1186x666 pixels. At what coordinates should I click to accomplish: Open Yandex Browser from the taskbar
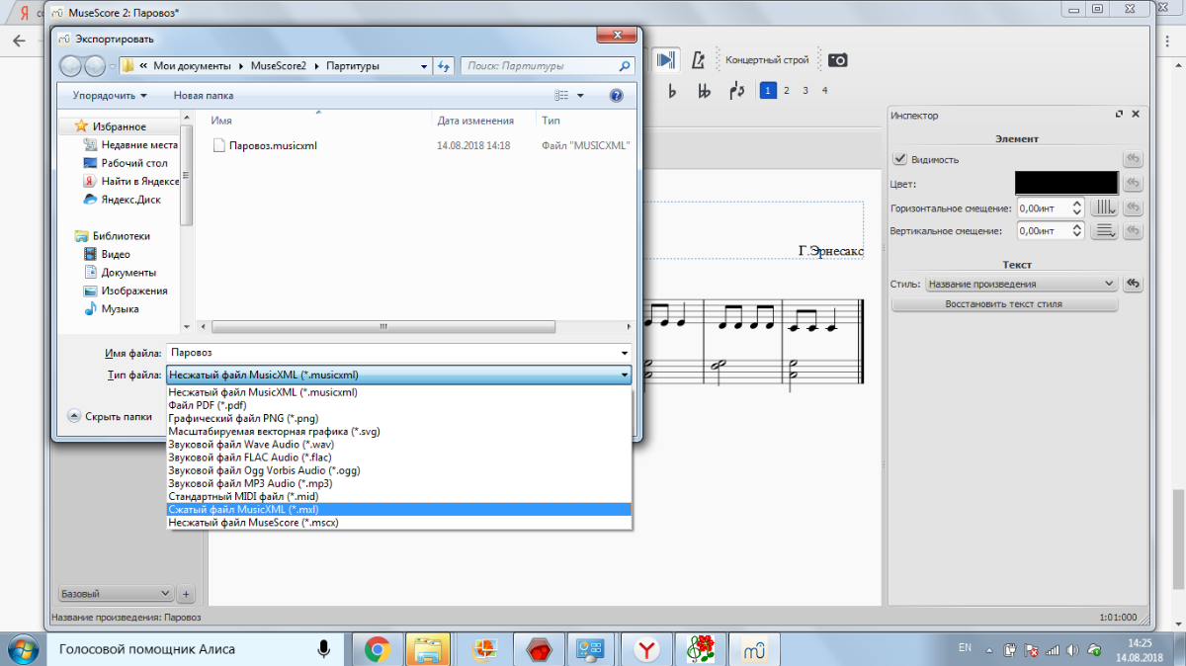click(x=646, y=649)
